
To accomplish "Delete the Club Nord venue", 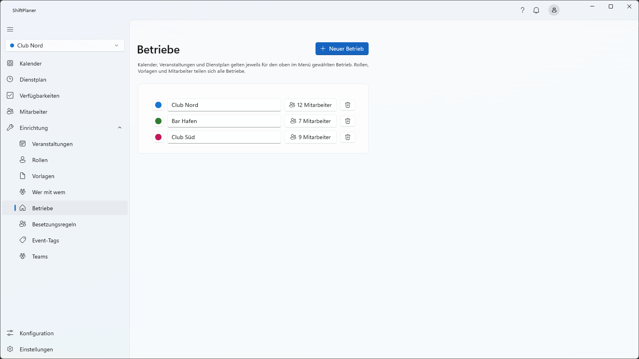I will click(x=348, y=105).
